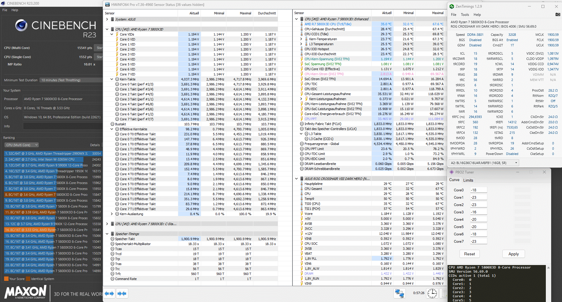Screen dimensions: 562x302
Task: Click the Reset button in PBO2 Tuner
Action: coord(470,254)
